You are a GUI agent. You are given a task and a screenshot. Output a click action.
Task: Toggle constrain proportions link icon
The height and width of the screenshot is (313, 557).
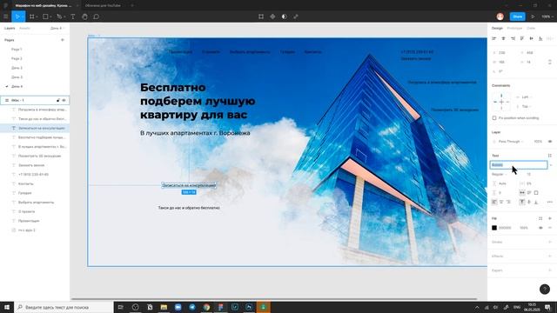point(550,62)
